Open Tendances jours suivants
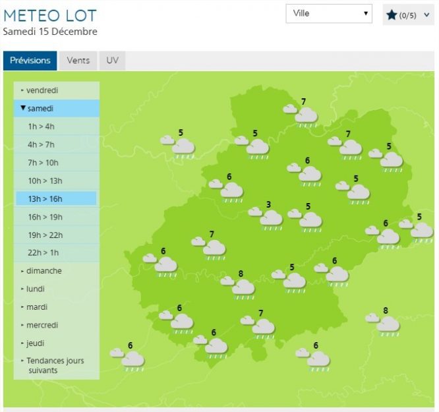This screenshot has width=439, height=412. coord(57,365)
